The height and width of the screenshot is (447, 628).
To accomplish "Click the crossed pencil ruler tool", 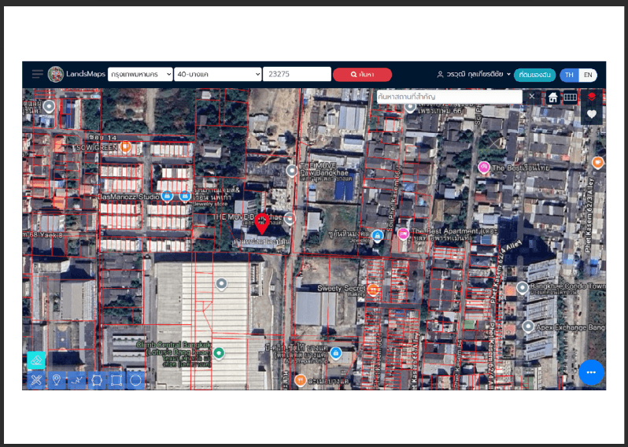I will [36, 380].
